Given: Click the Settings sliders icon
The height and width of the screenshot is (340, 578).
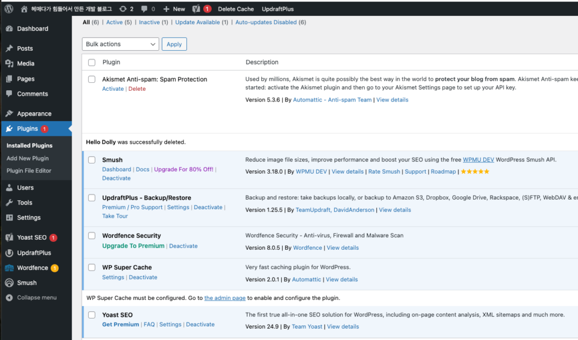Looking at the screenshot, I should [9, 217].
